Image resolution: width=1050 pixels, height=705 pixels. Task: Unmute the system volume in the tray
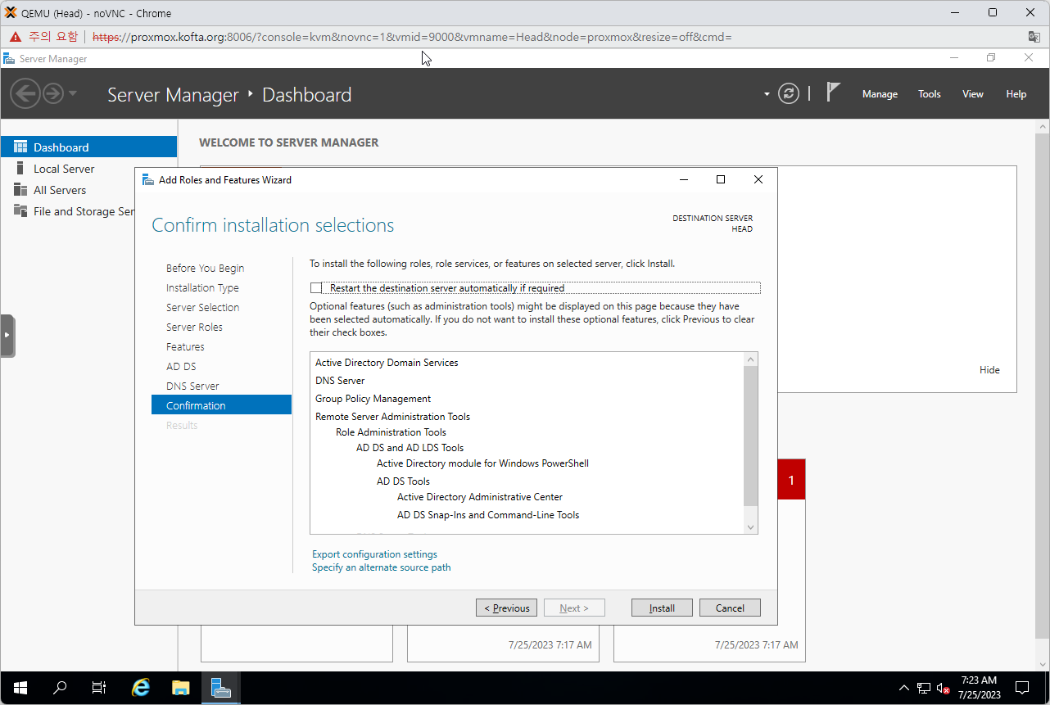click(x=944, y=689)
